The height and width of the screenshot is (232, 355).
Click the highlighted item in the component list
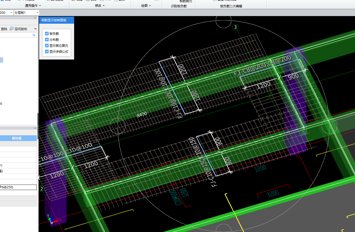click(x=2, y=60)
